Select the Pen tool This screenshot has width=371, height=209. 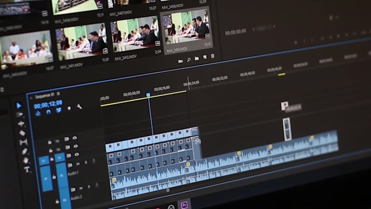pos(25,151)
